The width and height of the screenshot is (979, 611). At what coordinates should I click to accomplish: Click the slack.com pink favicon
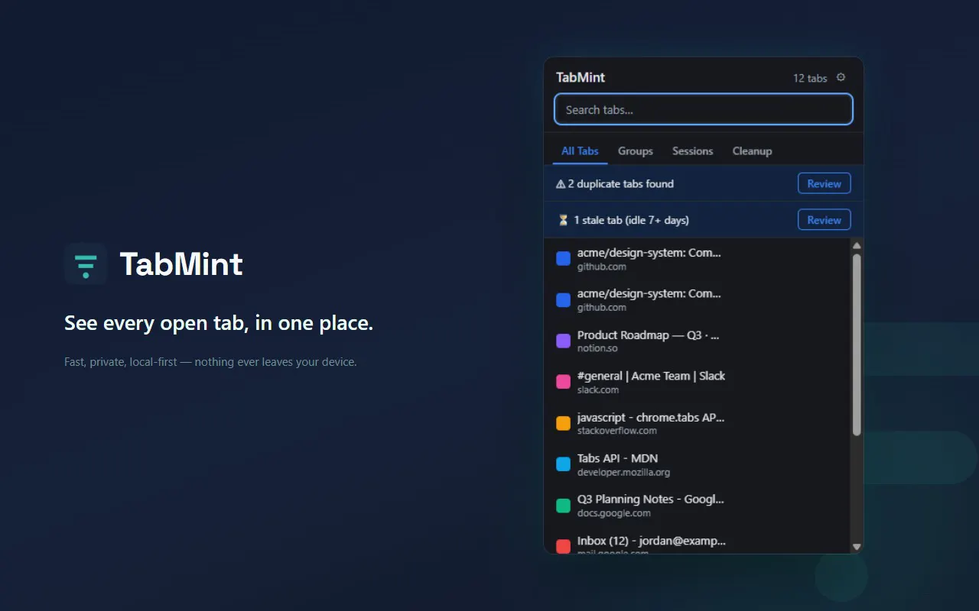click(563, 382)
